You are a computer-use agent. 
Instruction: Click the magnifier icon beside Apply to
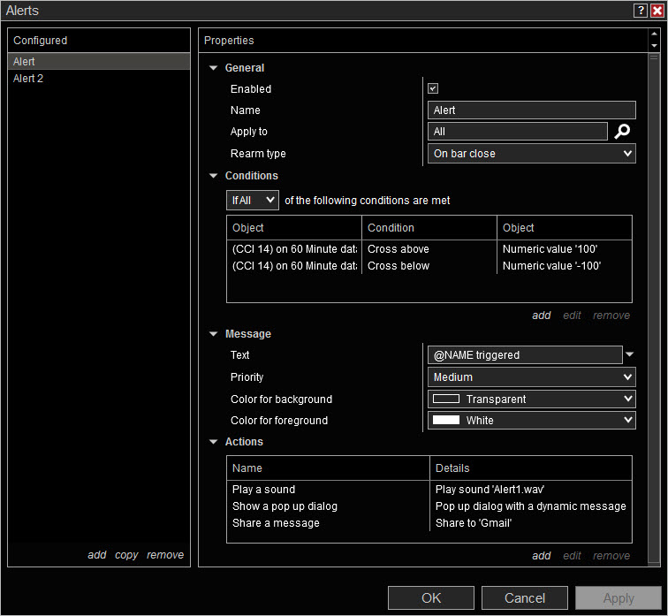[623, 132]
